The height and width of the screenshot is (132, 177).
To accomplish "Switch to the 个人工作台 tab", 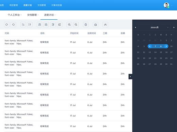I will click(14, 15).
